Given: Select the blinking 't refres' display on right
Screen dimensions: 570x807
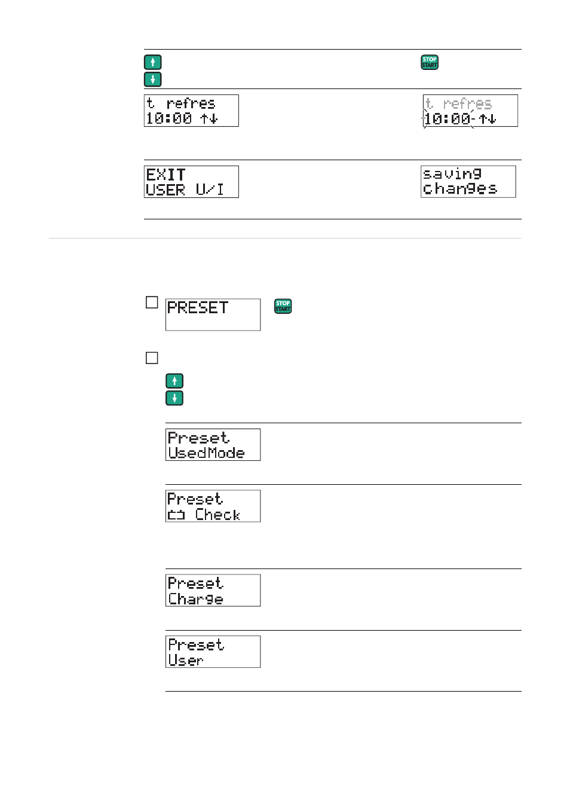Looking at the screenshot, I should (470, 111).
